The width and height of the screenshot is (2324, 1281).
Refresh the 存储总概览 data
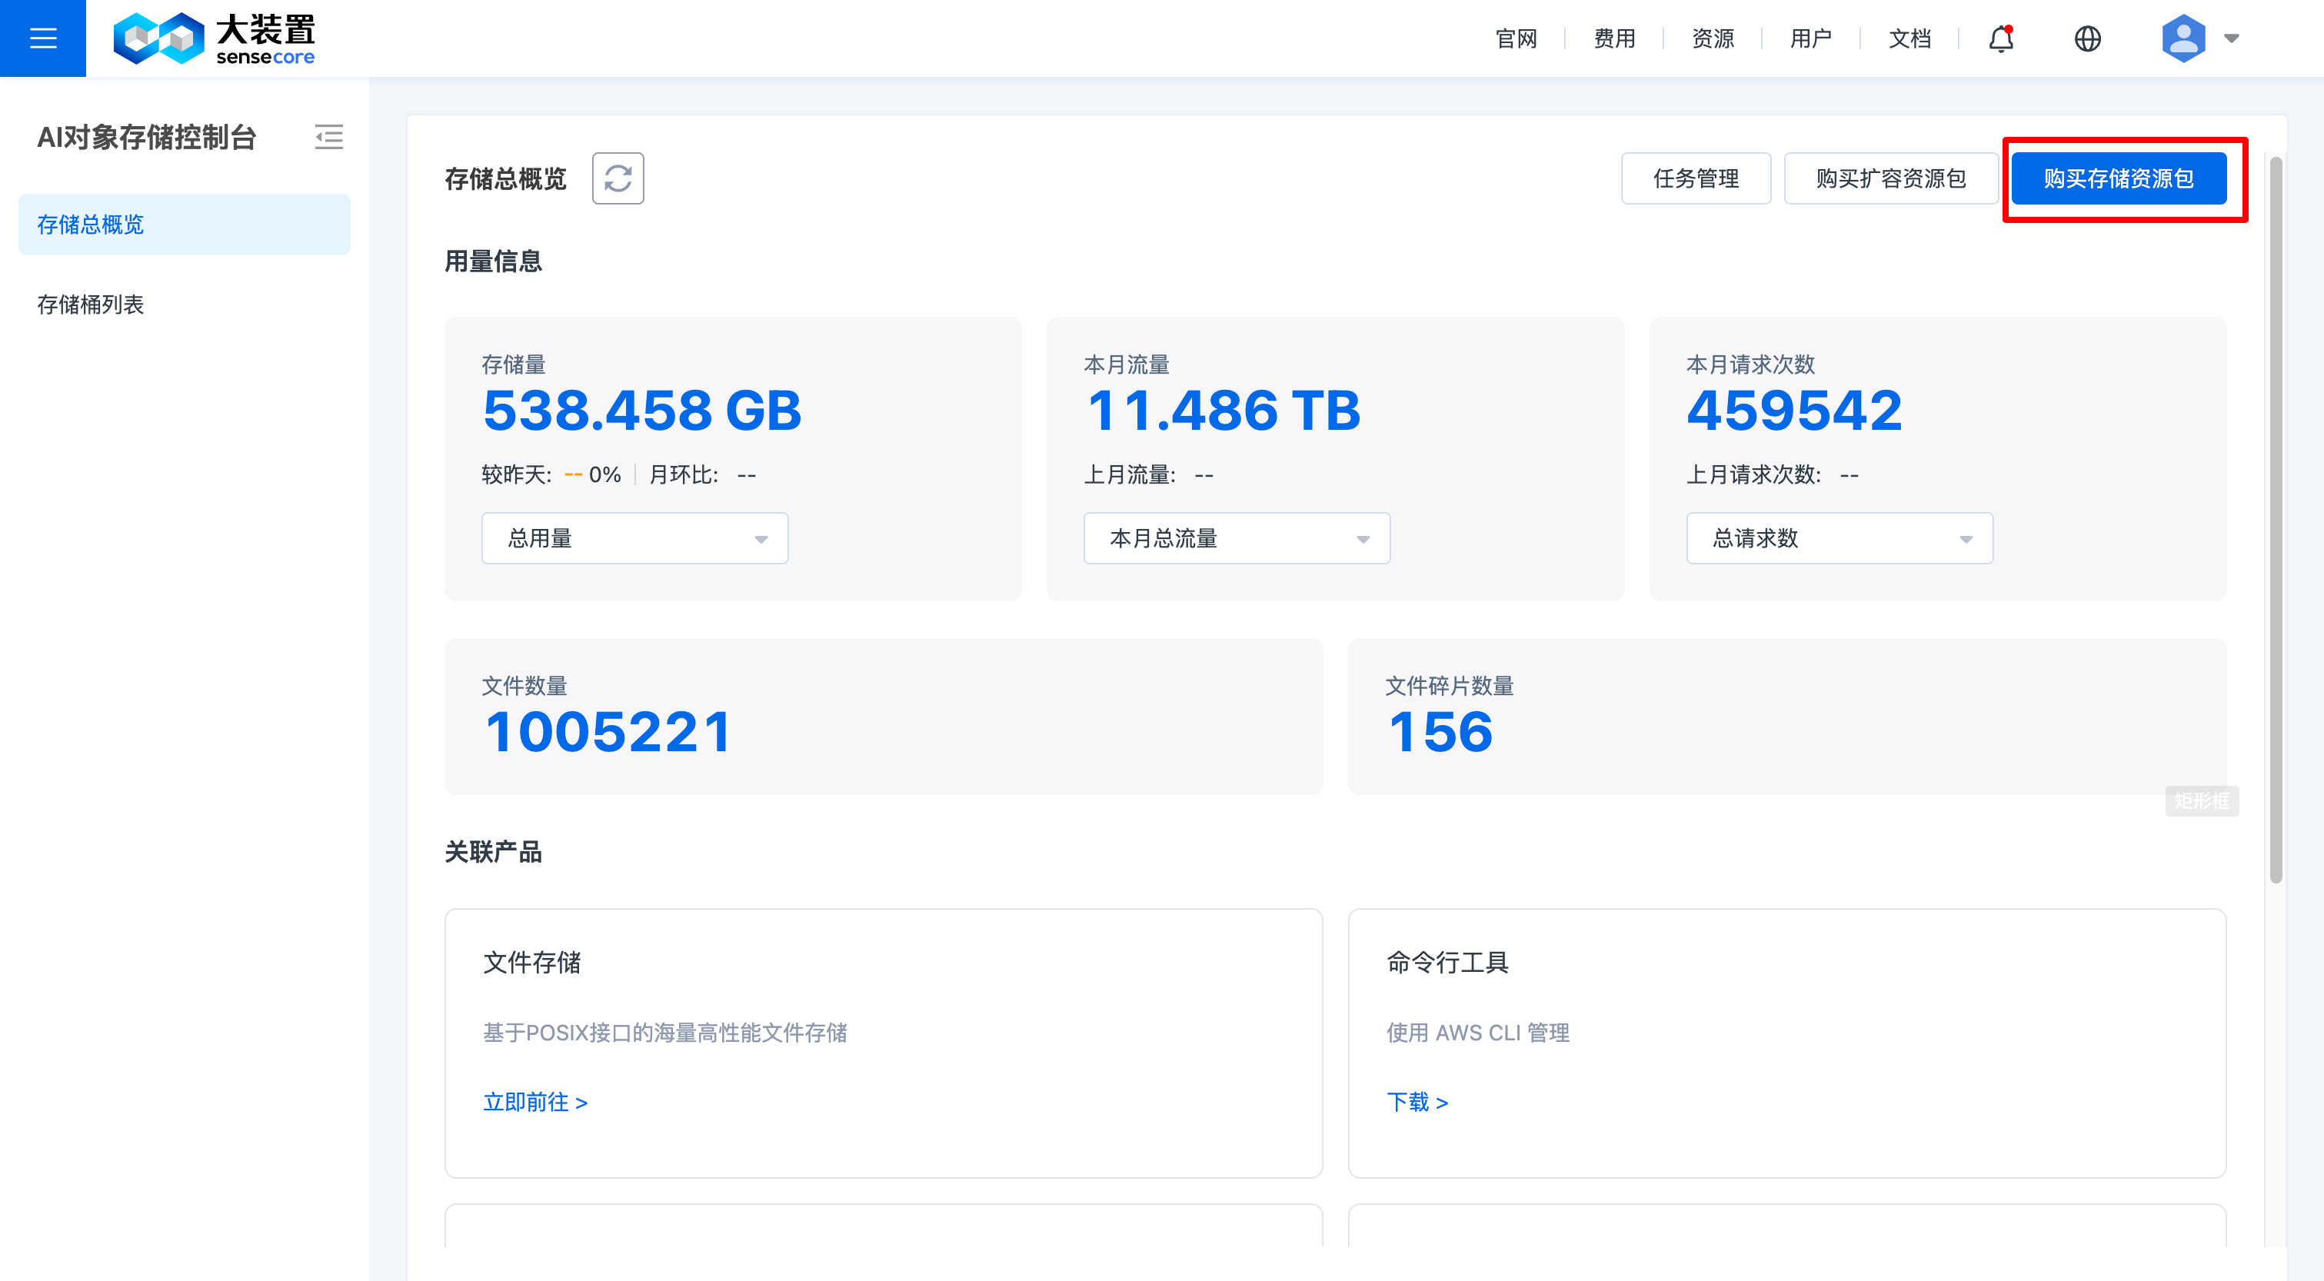pyautogui.click(x=618, y=178)
